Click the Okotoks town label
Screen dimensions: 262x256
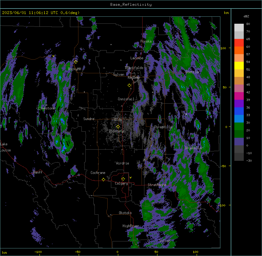(x=125, y=213)
